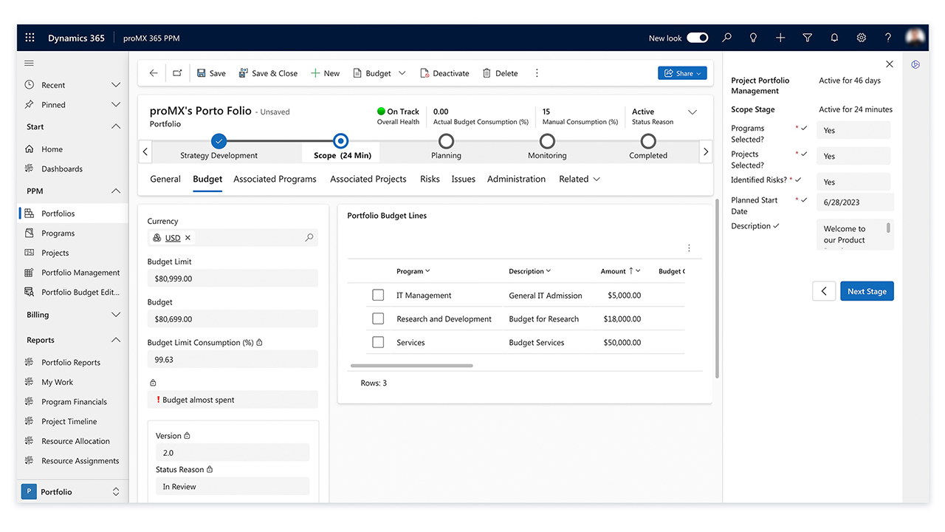Viewport: 945px width, 532px height.
Task: Click the Save & Close button
Action: pyautogui.click(x=267, y=73)
